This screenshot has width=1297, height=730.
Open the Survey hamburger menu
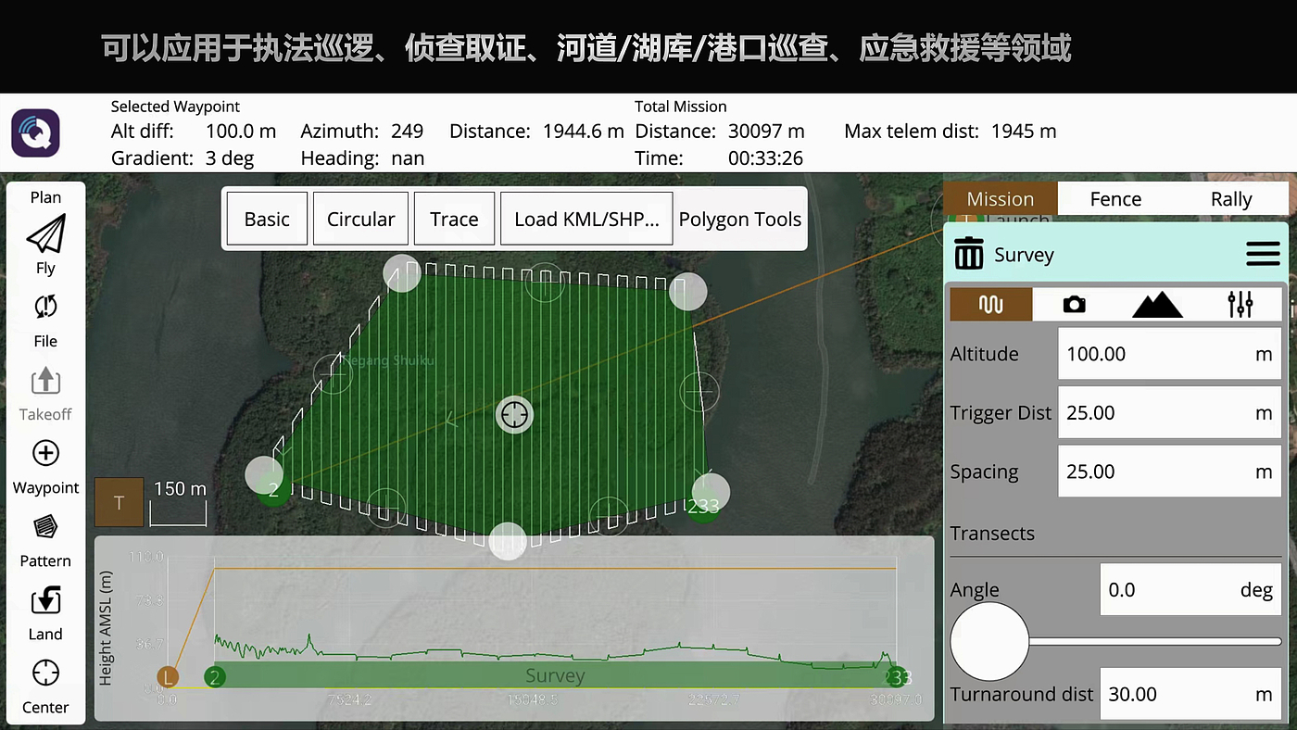coord(1263,253)
